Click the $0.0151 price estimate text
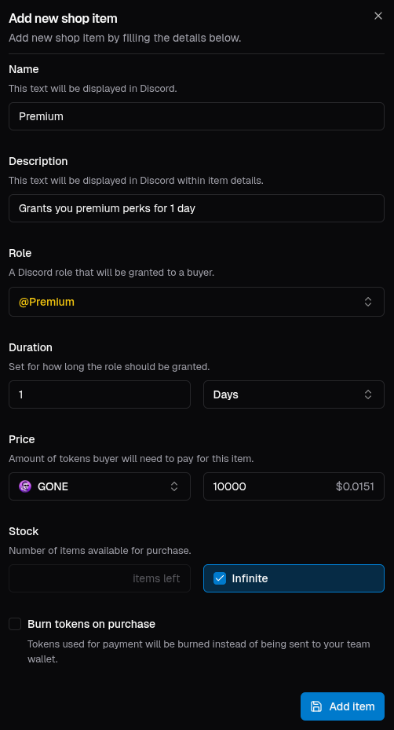This screenshot has height=730, width=394. coord(355,486)
